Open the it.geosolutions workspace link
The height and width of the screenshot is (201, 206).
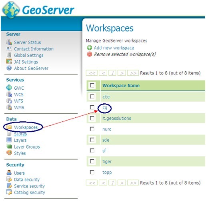tap(117, 118)
